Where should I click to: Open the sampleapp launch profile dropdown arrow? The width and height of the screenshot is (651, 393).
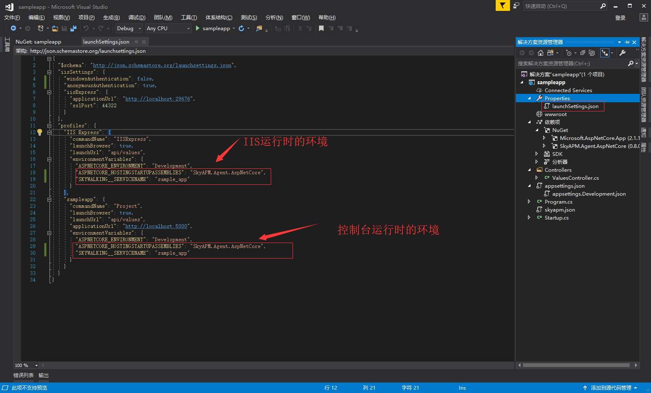(234, 28)
